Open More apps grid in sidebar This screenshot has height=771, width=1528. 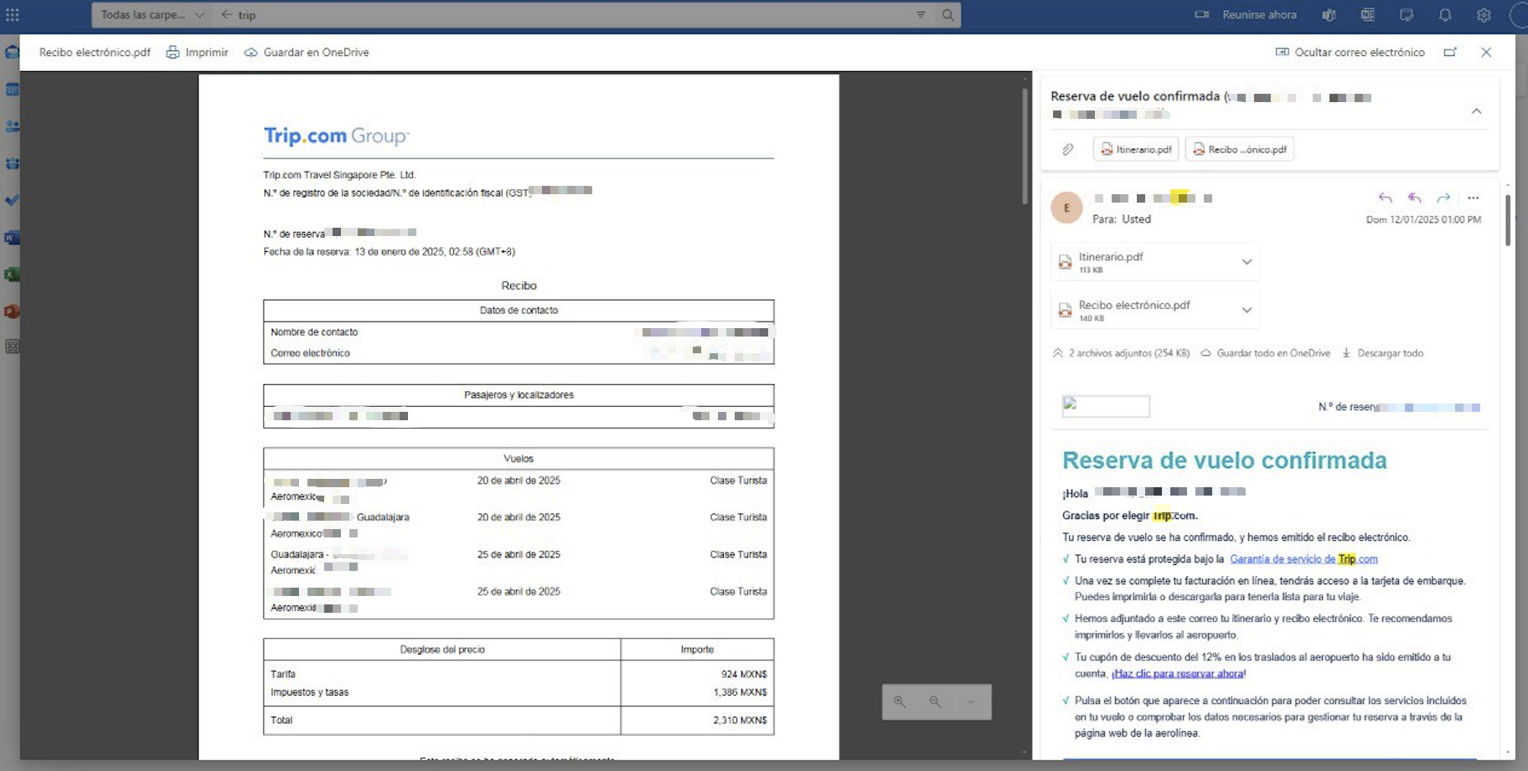(13, 347)
